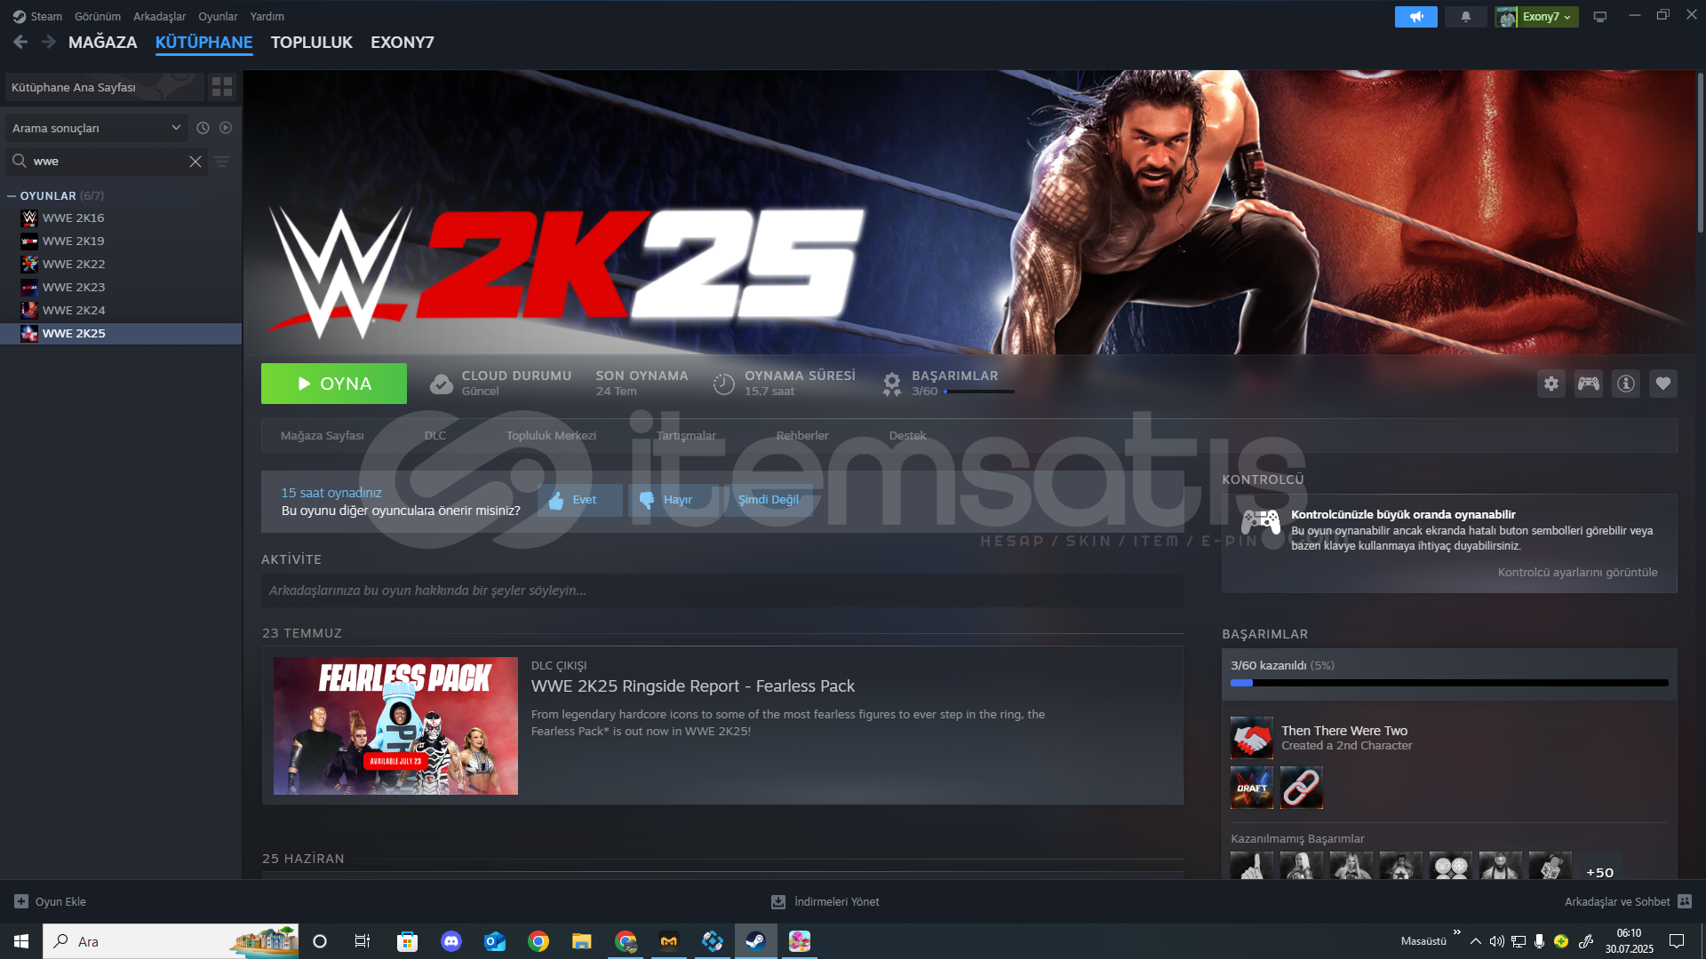
Task: Click the Draft achievement icon
Action: [1252, 788]
